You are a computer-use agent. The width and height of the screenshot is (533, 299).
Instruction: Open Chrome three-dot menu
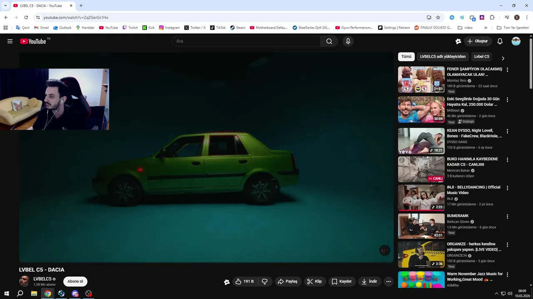point(527,17)
